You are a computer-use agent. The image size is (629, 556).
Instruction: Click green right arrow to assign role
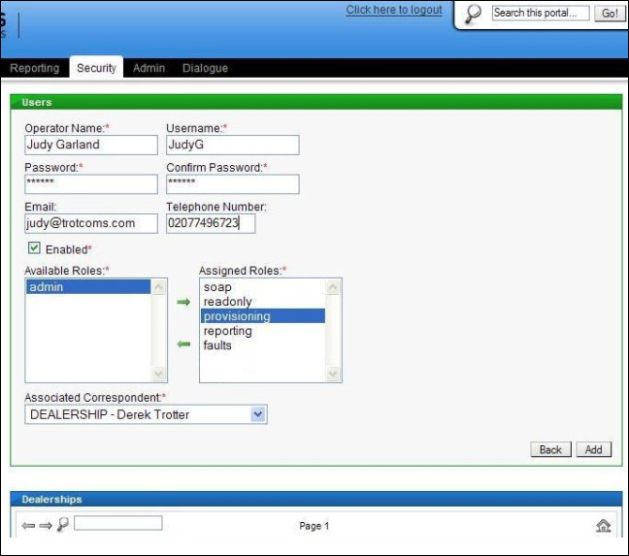tap(183, 303)
